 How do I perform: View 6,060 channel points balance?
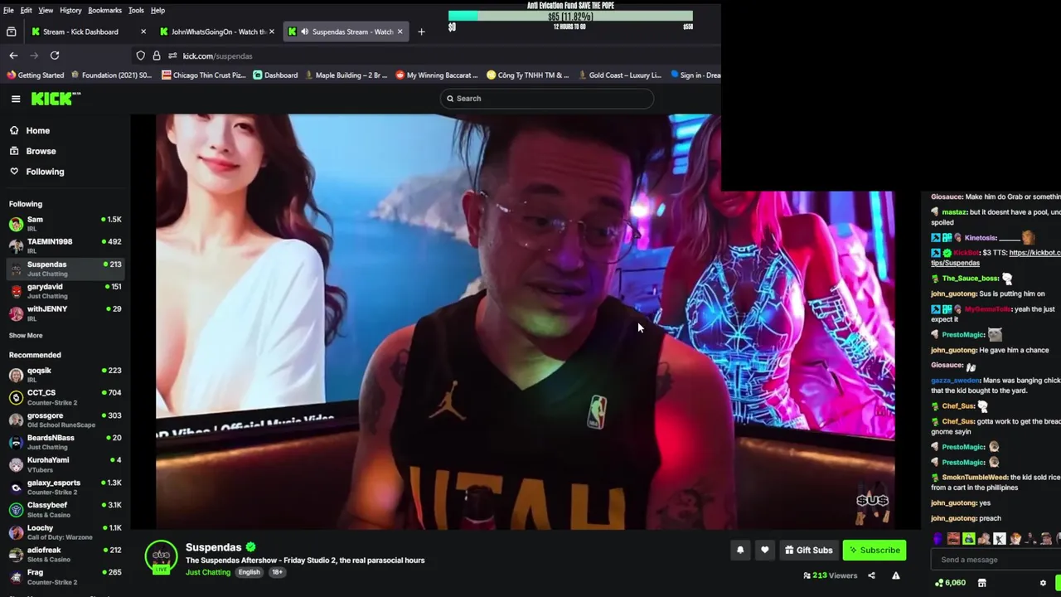(950, 583)
